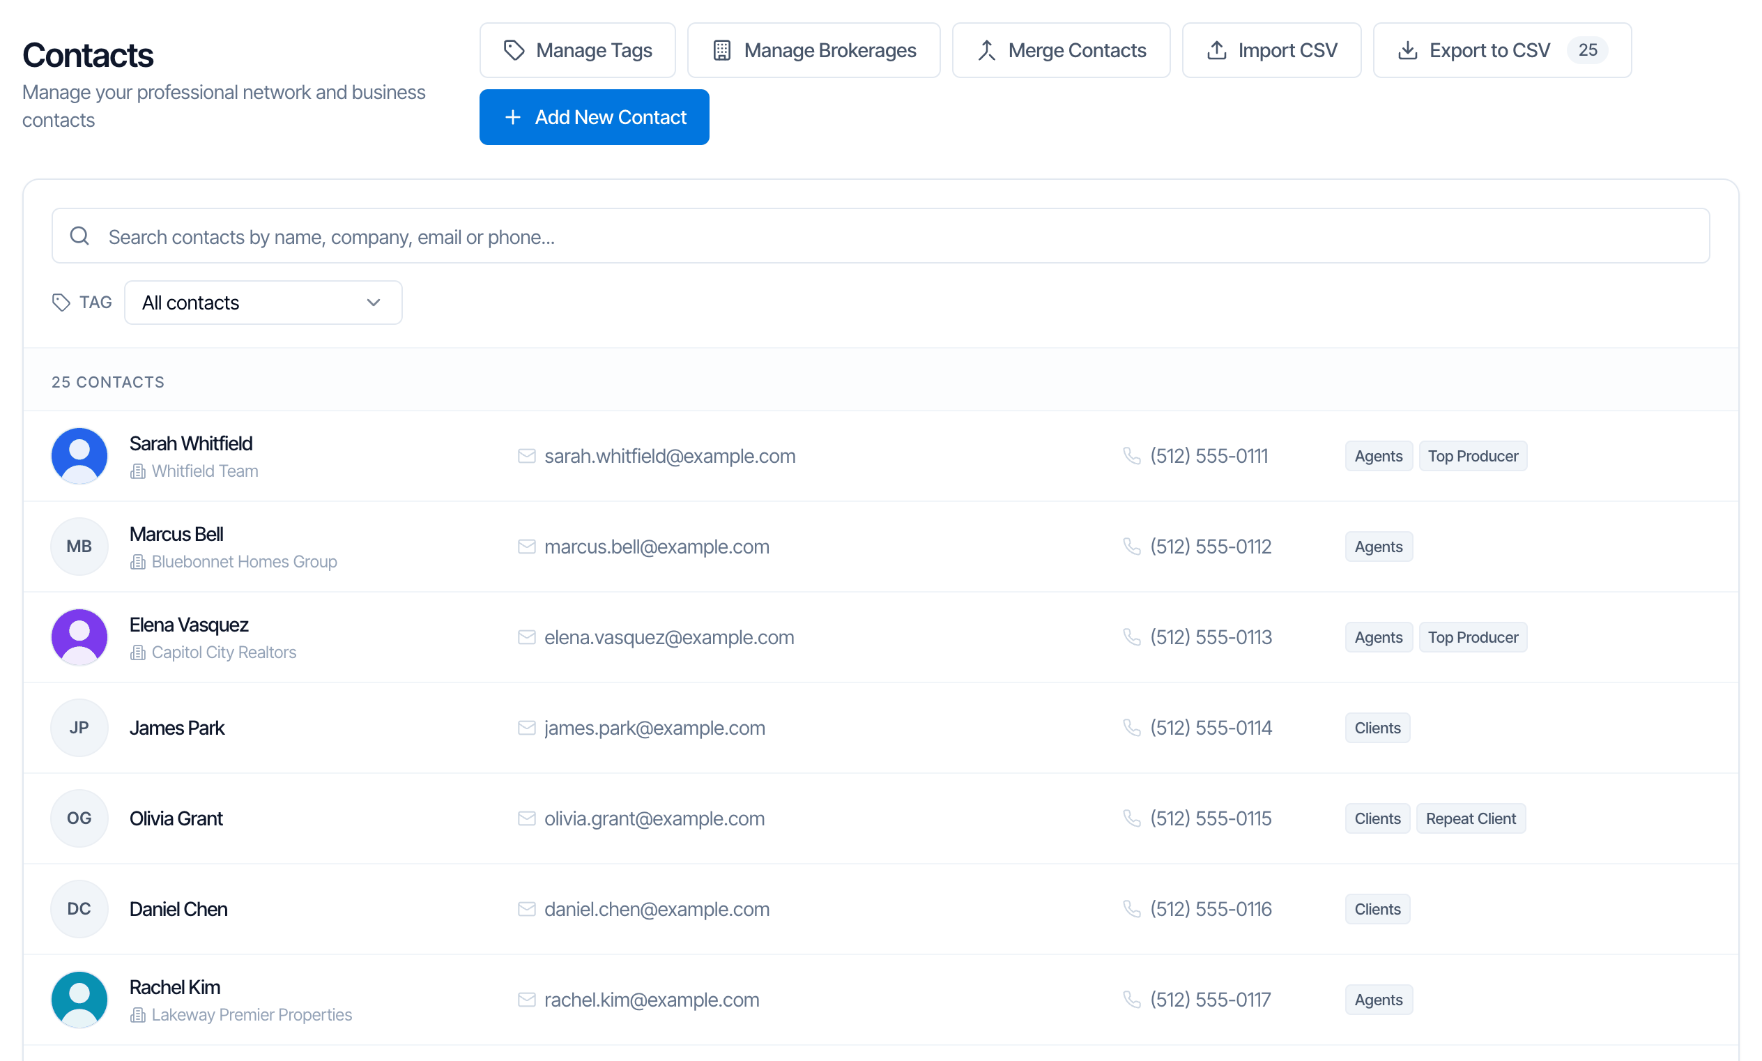Click the tag icon beside TAG label
1762x1061 pixels.
[61, 303]
